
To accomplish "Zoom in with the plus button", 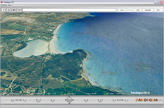I will click(x=25, y=100).
